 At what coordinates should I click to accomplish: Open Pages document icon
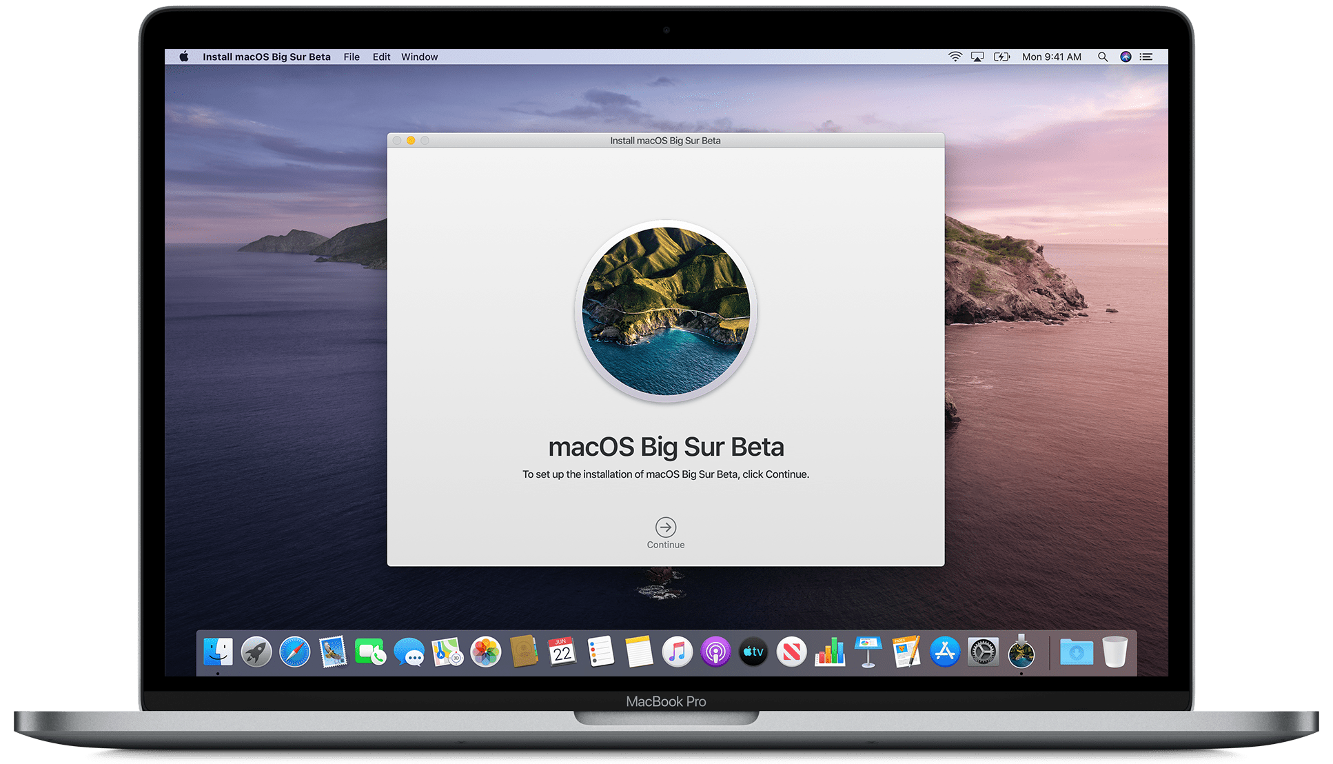(906, 652)
